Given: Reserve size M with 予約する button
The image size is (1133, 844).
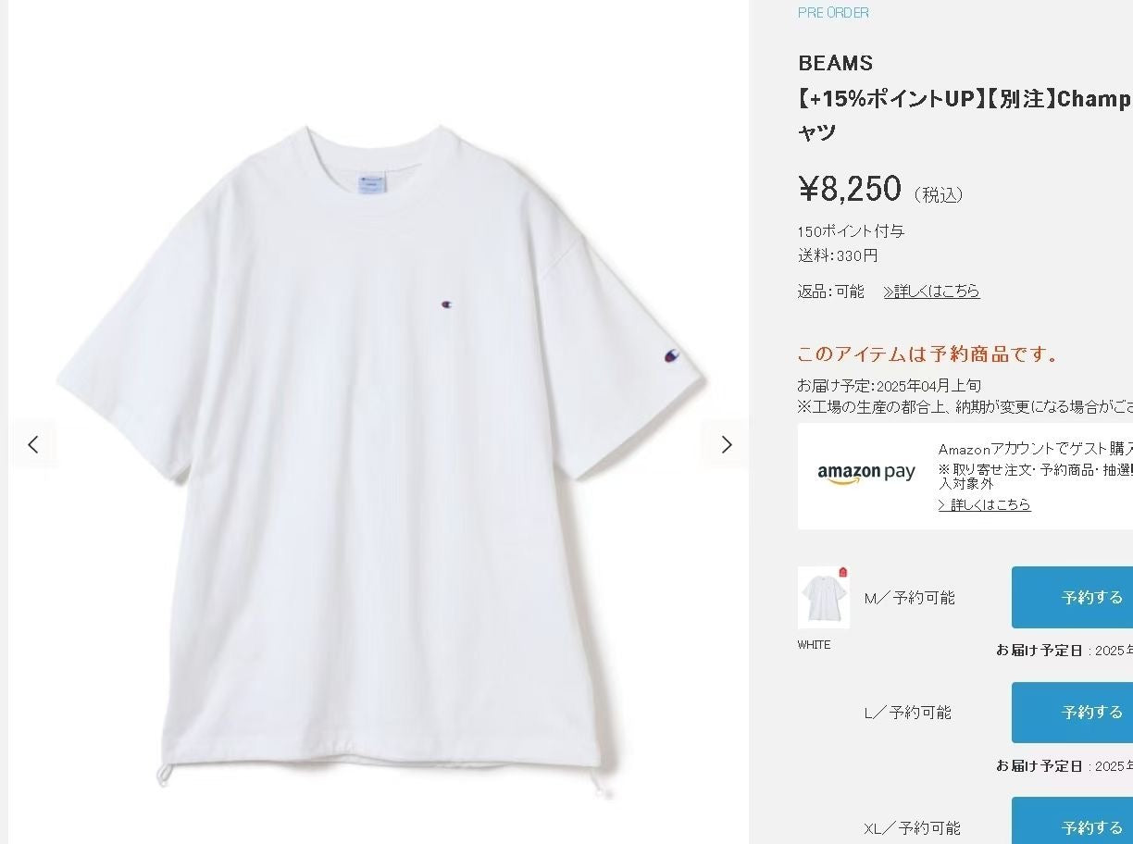Looking at the screenshot, I should tap(1072, 597).
